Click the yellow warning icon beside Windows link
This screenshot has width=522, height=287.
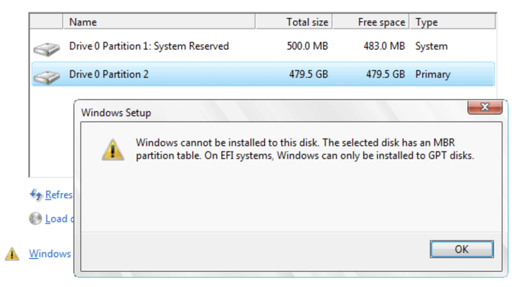point(12,254)
